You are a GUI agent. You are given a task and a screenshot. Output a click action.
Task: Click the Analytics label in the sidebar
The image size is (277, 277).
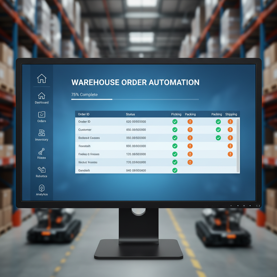point(42,194)
